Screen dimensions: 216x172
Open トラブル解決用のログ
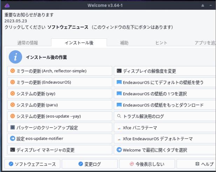(165, 116)
